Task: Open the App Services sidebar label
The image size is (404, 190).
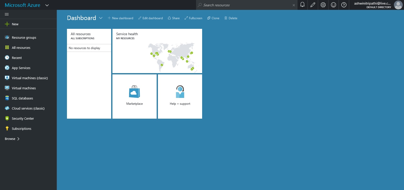Action: click(21, 68)
